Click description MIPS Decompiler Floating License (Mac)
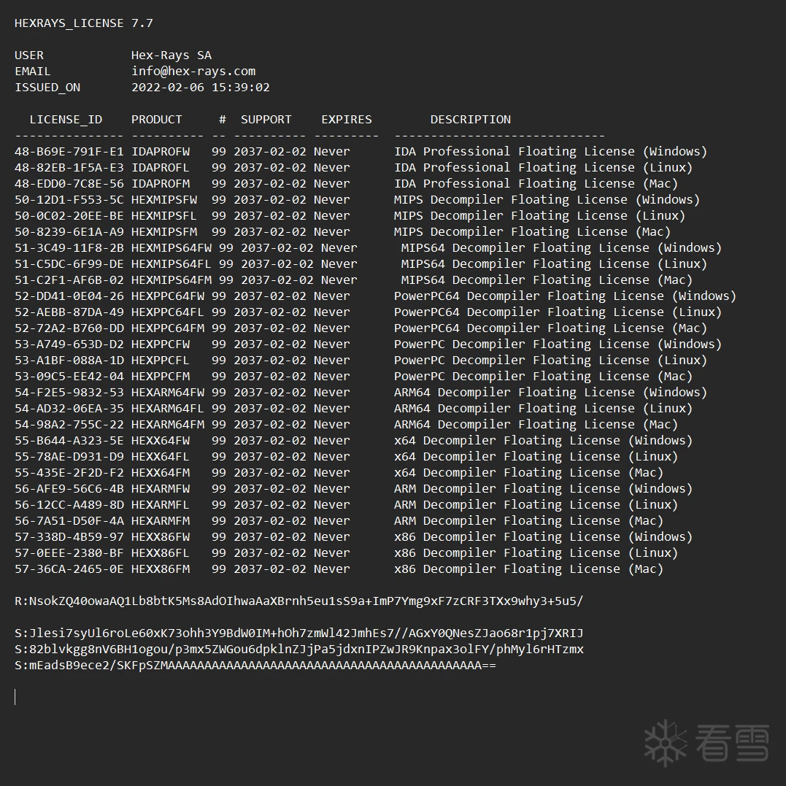Viewport: 786px width, 786px height. (532, 231)
